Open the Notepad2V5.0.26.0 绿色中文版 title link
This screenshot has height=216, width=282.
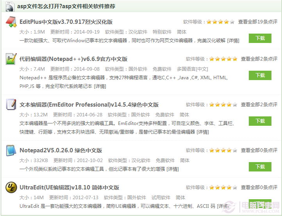[61, 150]
